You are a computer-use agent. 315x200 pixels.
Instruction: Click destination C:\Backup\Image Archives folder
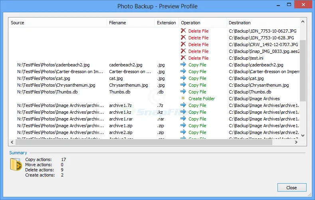point(254,99)
